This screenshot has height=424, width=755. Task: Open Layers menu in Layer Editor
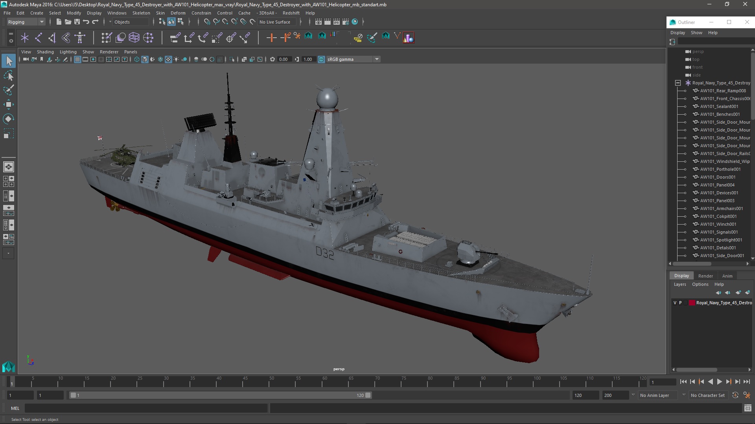click(680, 284)
